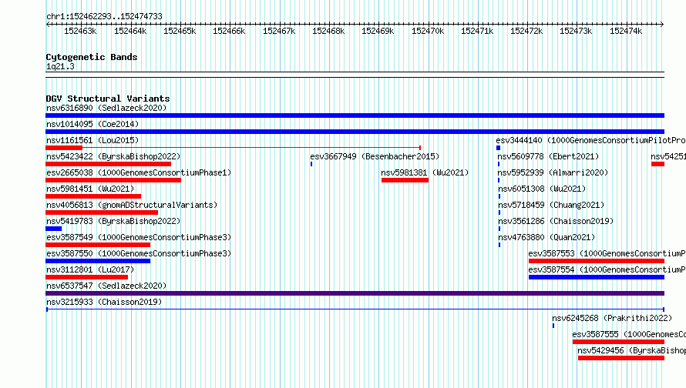
Task: Click red bar under esv2665038
Action: [x=113, y=180]
